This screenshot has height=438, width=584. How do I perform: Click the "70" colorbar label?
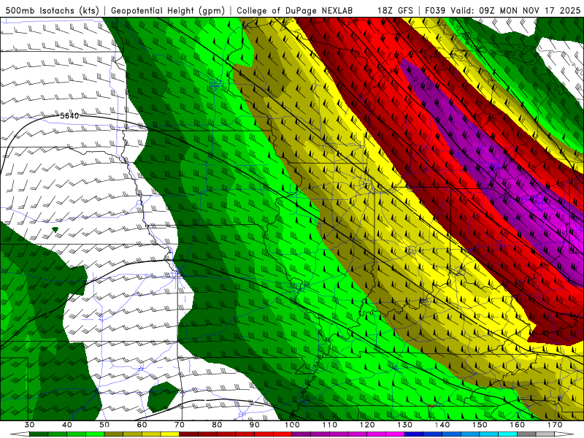point(180,425)
